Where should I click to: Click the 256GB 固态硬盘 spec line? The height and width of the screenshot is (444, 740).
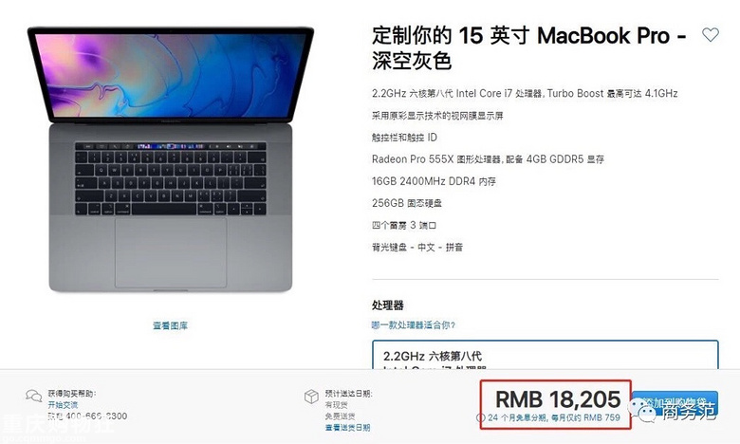pos(407,203)
